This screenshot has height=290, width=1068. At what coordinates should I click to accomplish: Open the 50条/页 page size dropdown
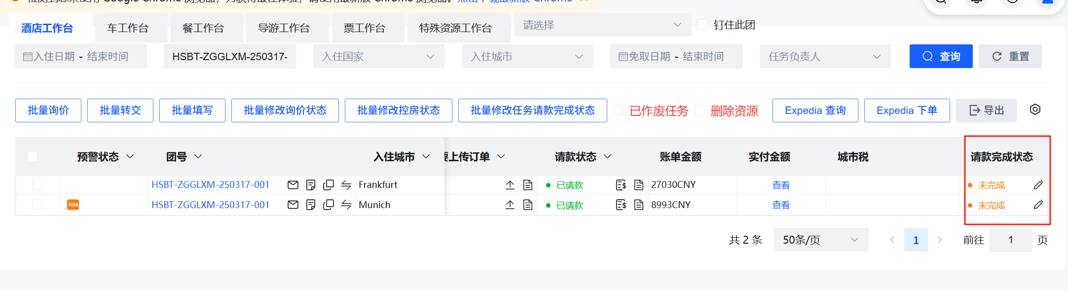coord(820,240)
